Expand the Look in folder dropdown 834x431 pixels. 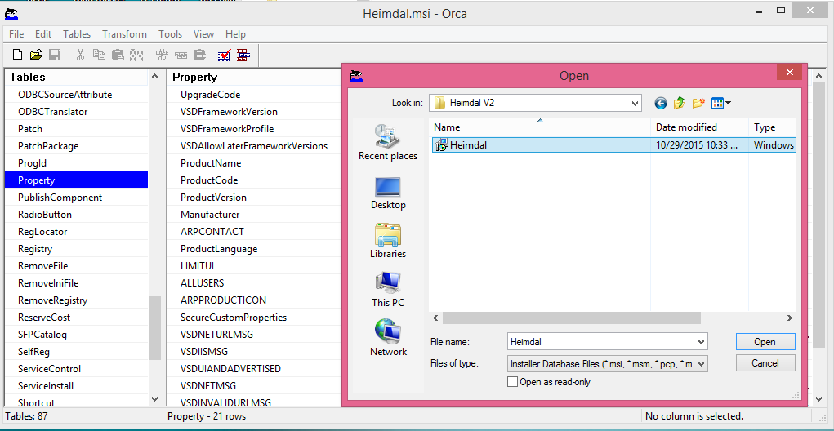pyautogui.click(x=635, y=103)
